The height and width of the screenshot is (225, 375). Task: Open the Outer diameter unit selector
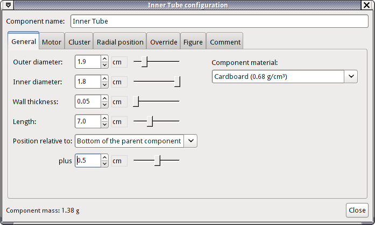pyautogui.click(x=119, y=62)
